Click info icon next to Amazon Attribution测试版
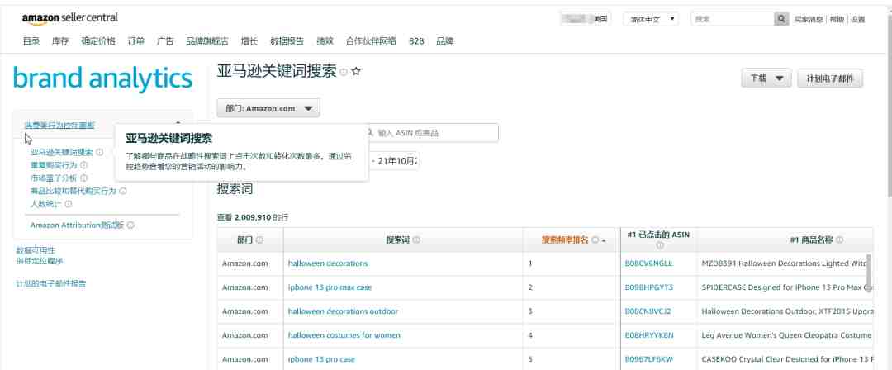This screenshot has height=370, width=892. coord(130,225)
